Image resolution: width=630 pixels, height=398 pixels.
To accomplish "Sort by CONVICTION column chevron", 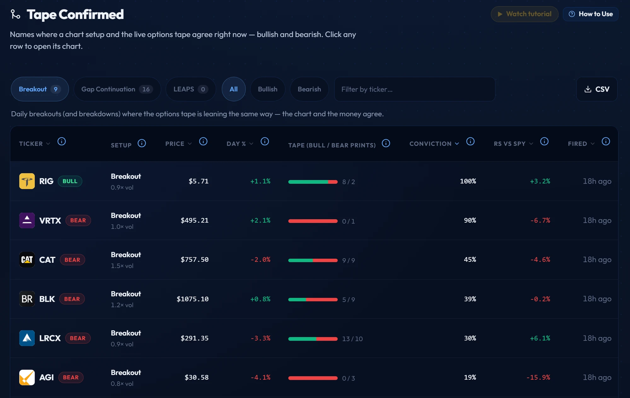I will point(457,144).
